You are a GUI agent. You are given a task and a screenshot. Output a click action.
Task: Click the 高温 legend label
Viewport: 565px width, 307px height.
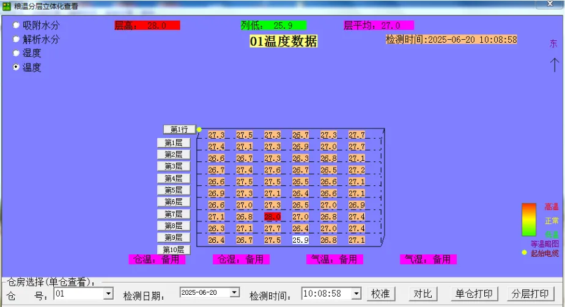(x=552, y=207)
